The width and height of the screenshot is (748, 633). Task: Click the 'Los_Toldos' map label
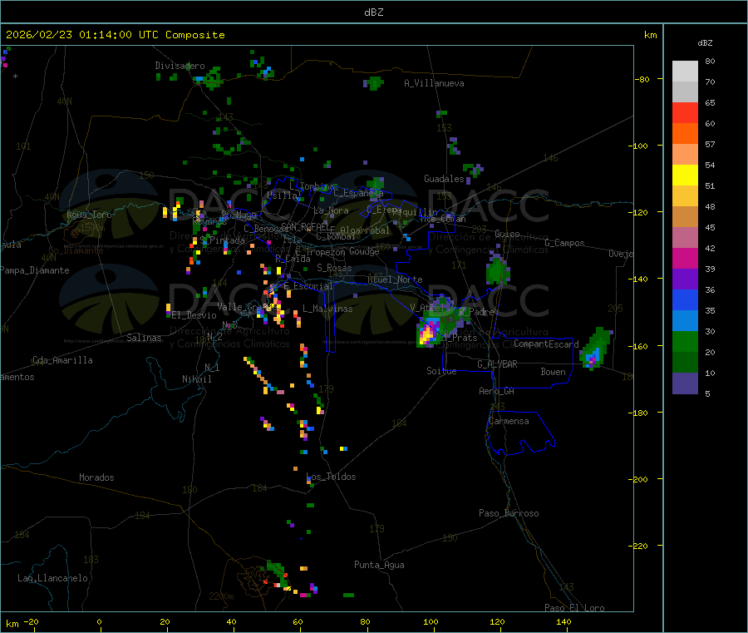click(331, 477)
